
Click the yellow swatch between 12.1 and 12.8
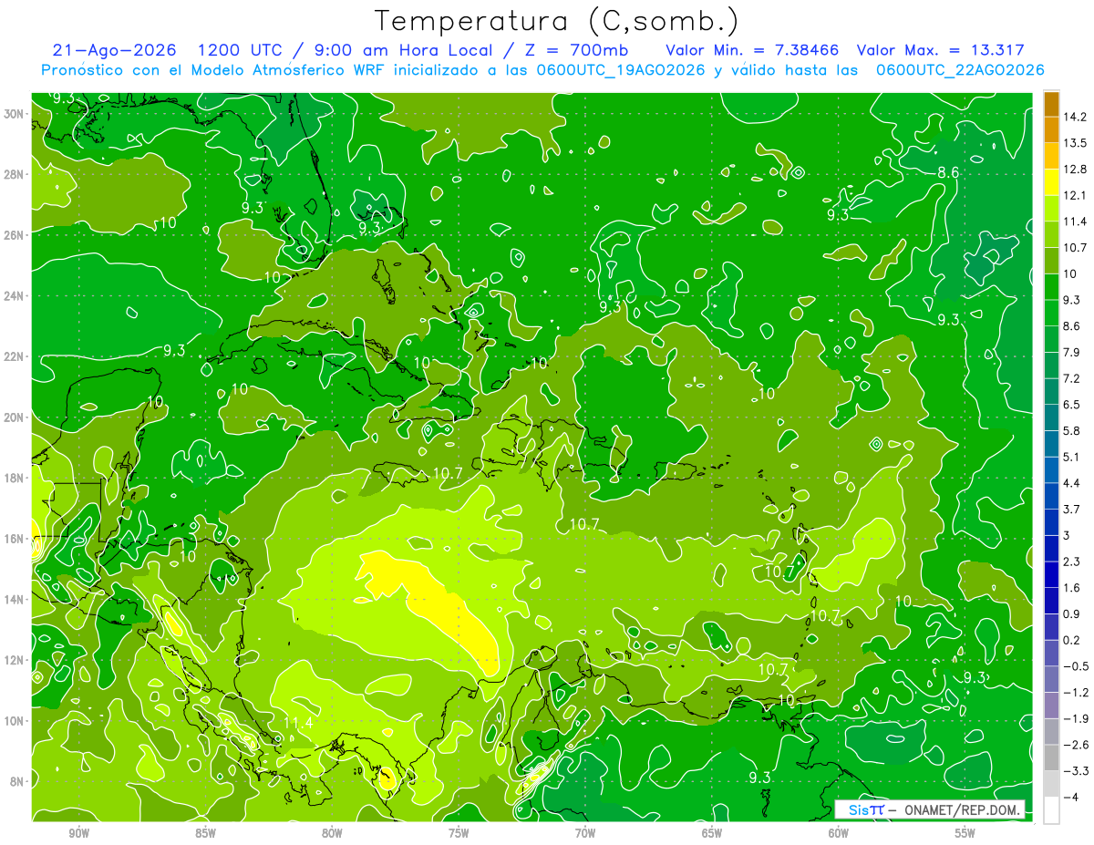1051,182
